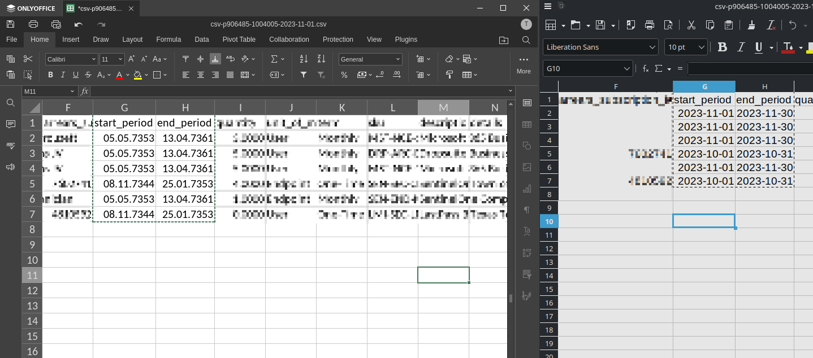Screen dimensions: 813x358
Task: Click the G10 Name Box field
Action: click(x=587, y=68)
